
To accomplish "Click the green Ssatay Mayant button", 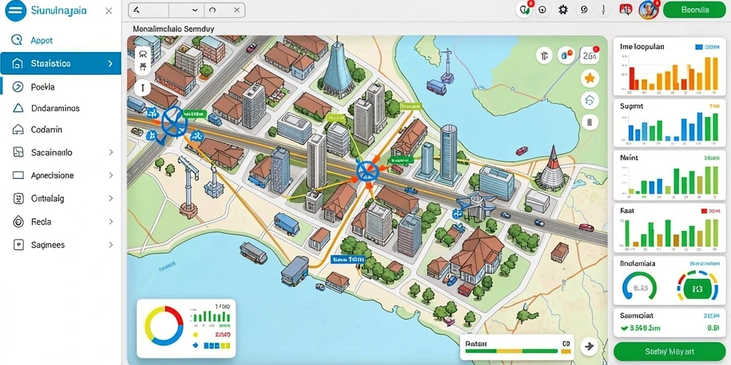I will [670, 351].
